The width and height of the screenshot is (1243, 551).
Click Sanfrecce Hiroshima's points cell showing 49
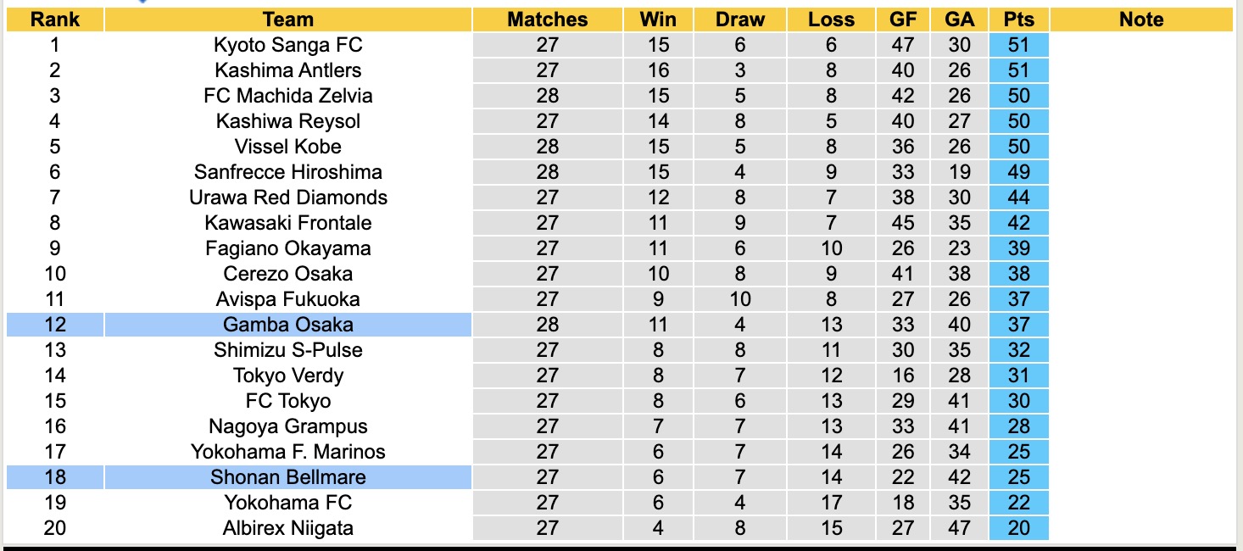pos(1018,172)
